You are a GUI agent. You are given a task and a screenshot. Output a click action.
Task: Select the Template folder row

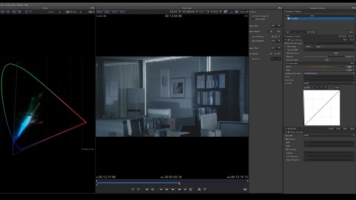pos(319,19)
